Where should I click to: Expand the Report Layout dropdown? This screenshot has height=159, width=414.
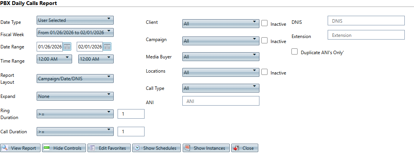click(x=75, y=78)
